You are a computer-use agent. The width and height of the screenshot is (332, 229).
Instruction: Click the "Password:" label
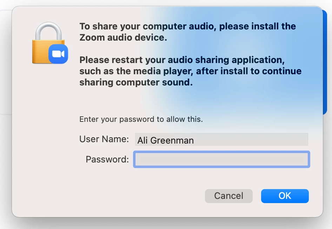tap(107, 159)
